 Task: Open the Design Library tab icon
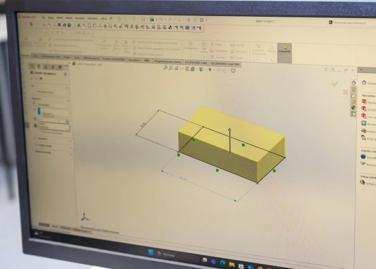point(354,89)
